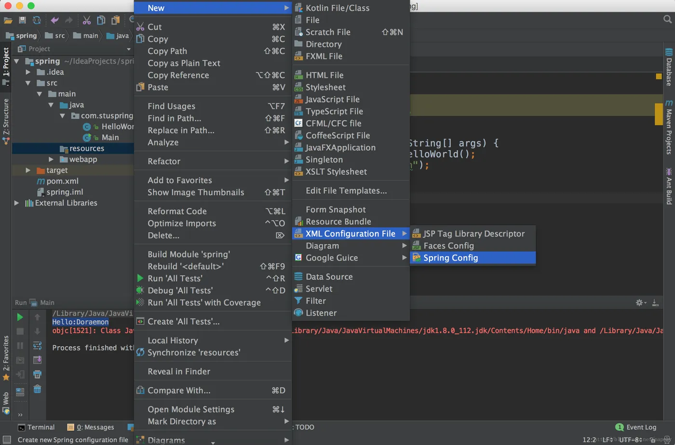675x445 pixels.
Task: Collapse the spring project root node
Action: (x=17, y=61)
